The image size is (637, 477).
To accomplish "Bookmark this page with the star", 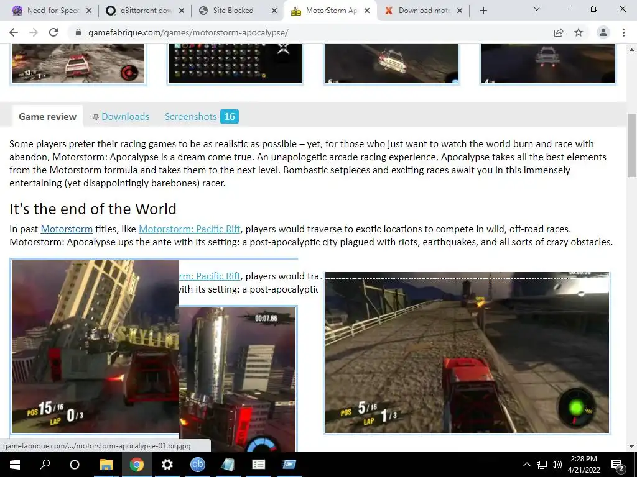I will tap(579, 32).
